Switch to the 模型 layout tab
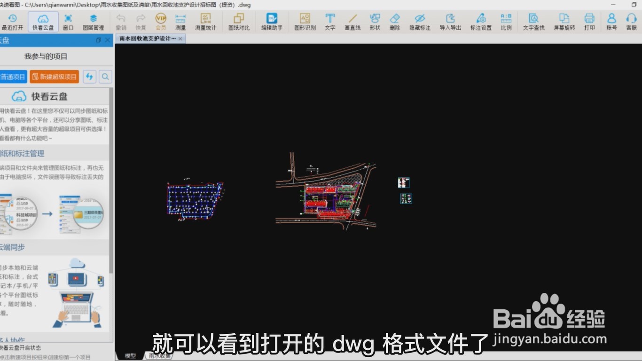The height and width of the screenshot is (361, 642). [x=130, y=356]
